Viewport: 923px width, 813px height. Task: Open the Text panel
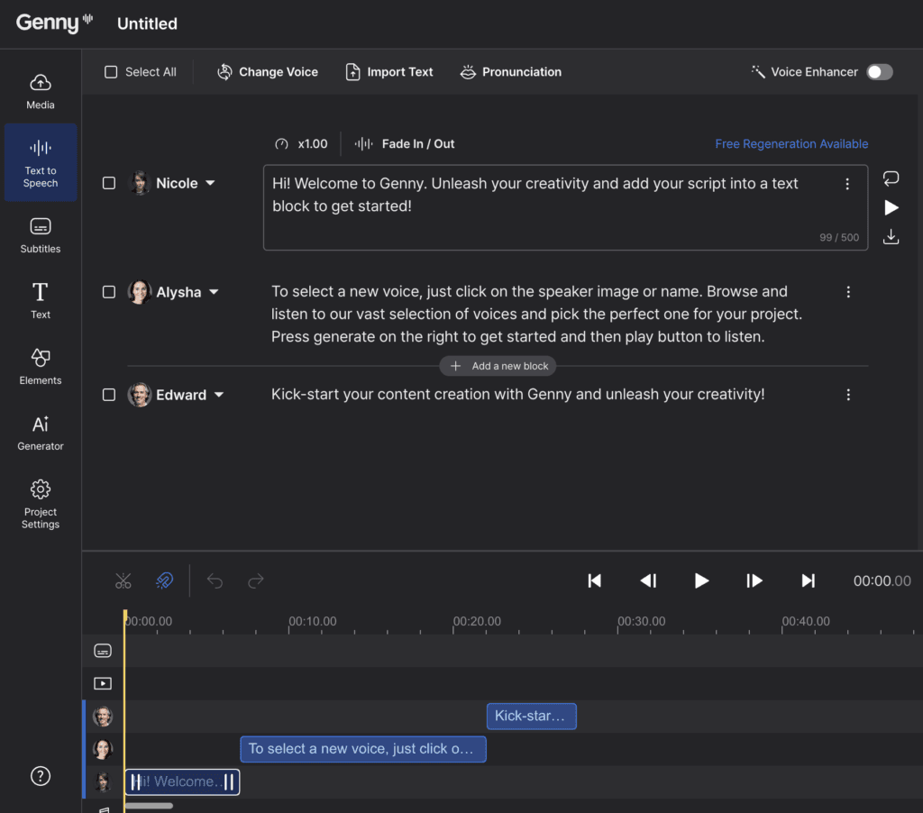[40, 301]
